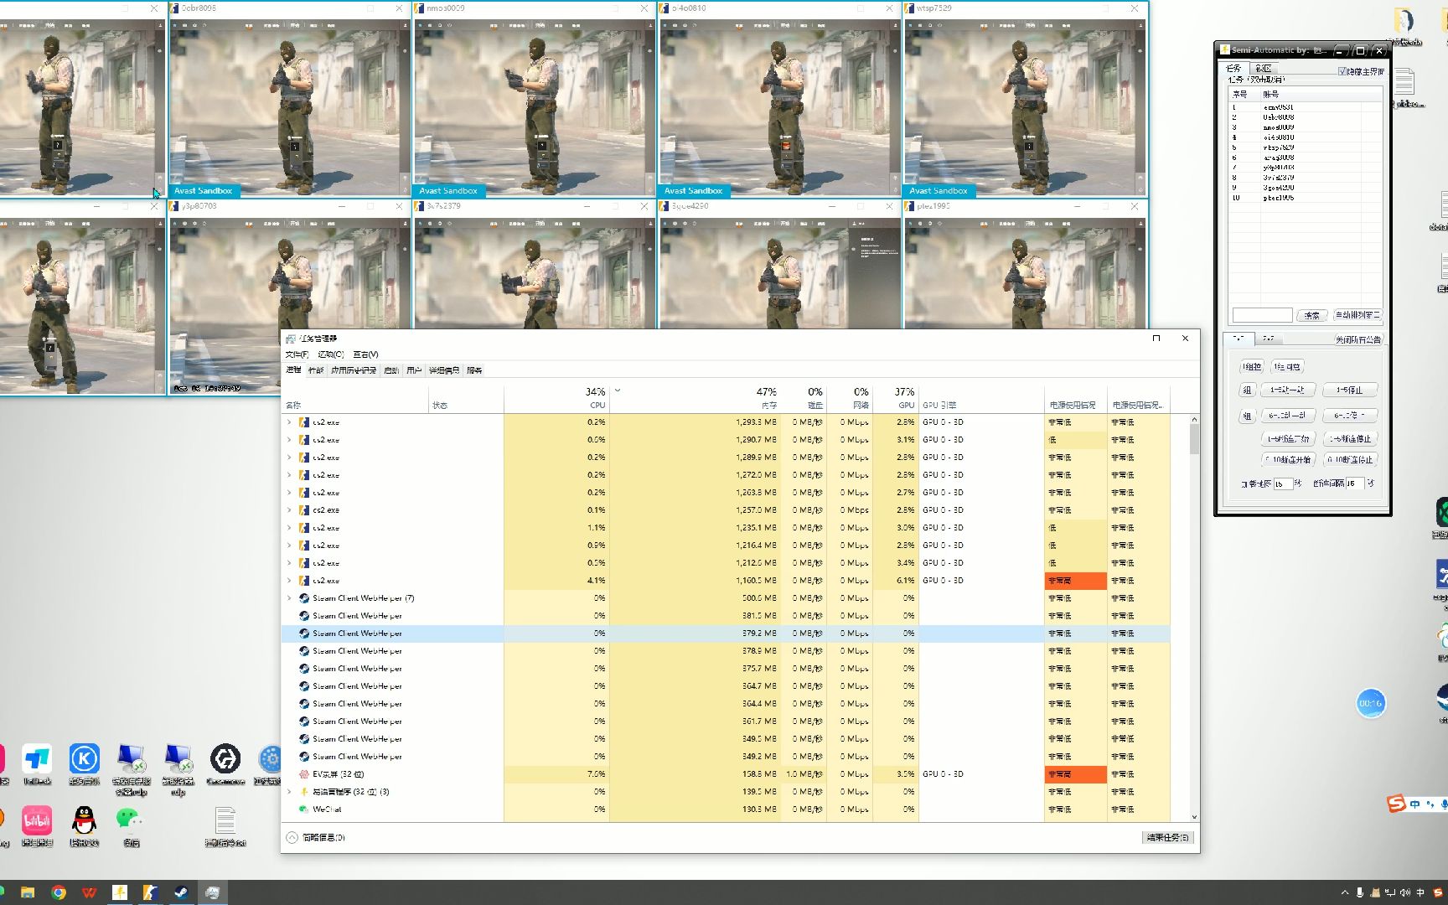Click the 1-5断连停止 button
The image size is (1448, 905).
point(1350,439)
